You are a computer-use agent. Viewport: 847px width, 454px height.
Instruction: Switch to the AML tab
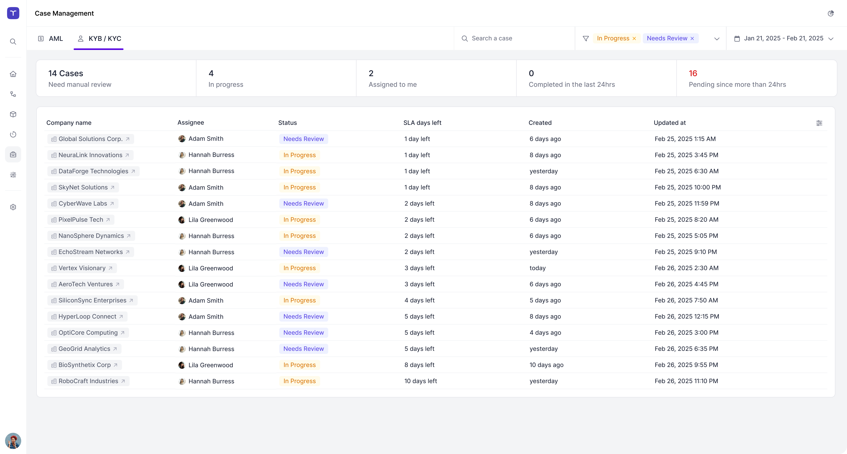click(51, 39)
